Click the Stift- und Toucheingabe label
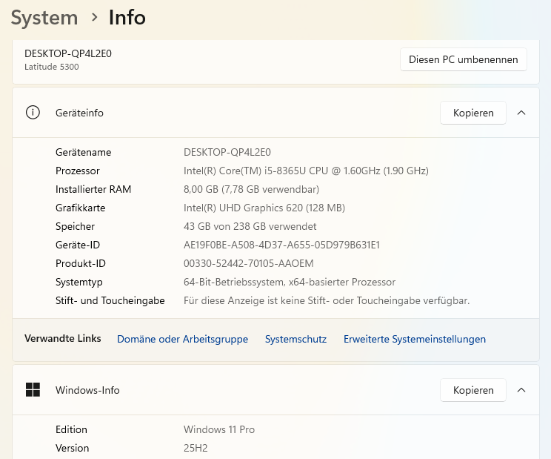This screenshot has width=551, height=459. (110, 301)
